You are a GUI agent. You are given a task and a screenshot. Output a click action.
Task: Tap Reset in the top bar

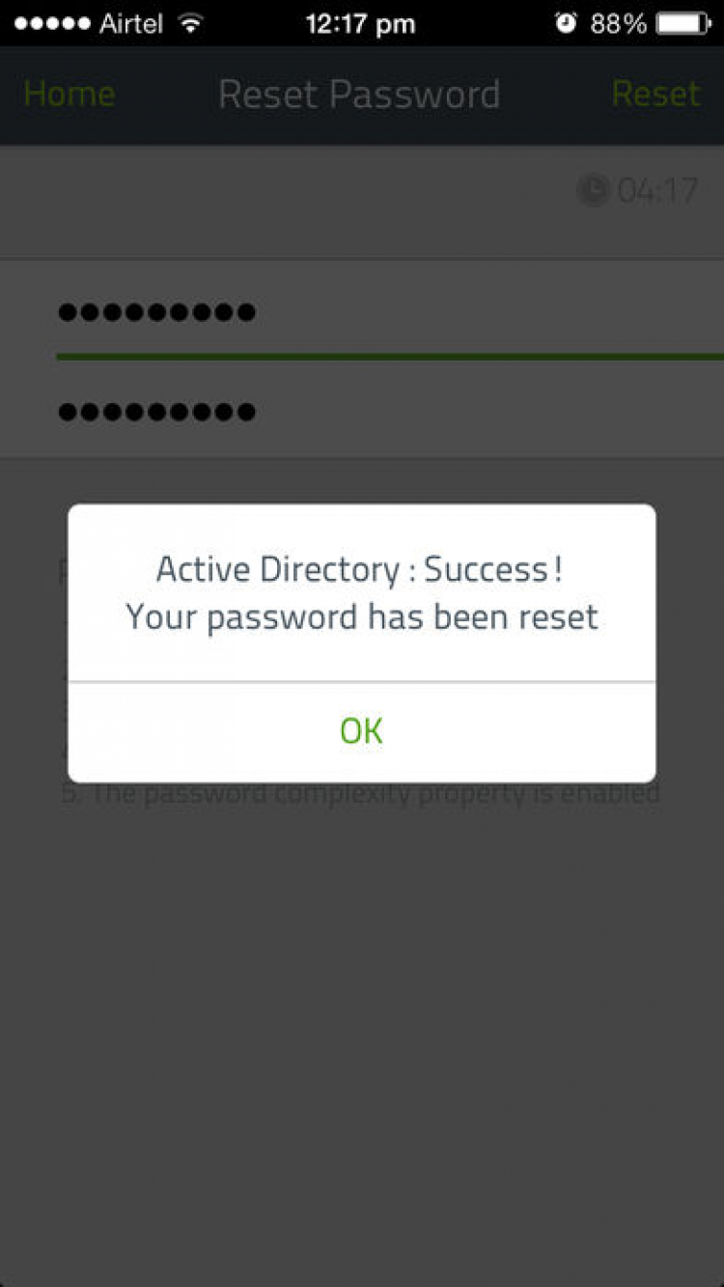point(655,95)
